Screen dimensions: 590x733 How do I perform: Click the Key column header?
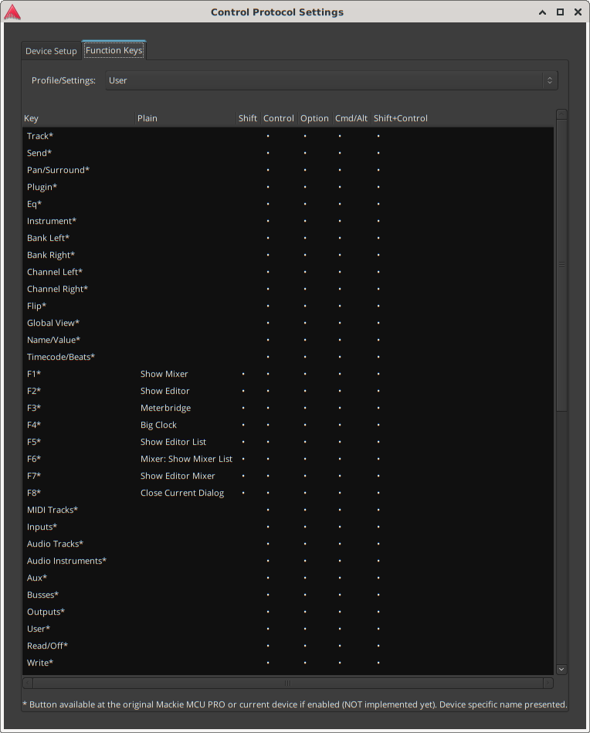point(32,118)
